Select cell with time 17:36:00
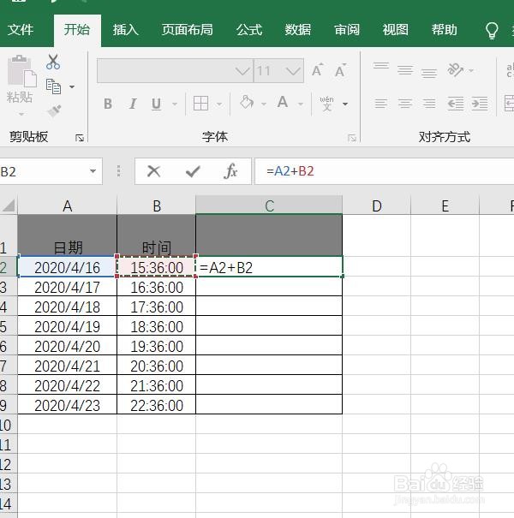 click(x=157, y=307)
